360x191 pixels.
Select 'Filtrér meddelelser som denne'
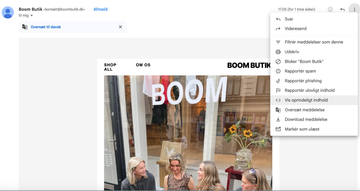(314, 42)
